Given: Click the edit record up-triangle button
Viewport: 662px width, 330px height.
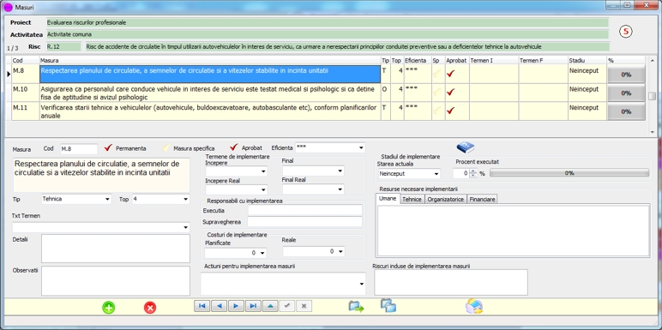Looking at the screenshot, I should [270, 306].
